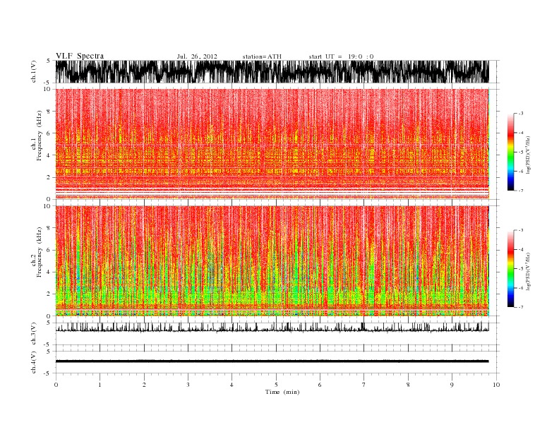This screenshot has width=559, height=432.
Task: Click the "VLF Spectra" plot title
Action: tap(80, 56)
